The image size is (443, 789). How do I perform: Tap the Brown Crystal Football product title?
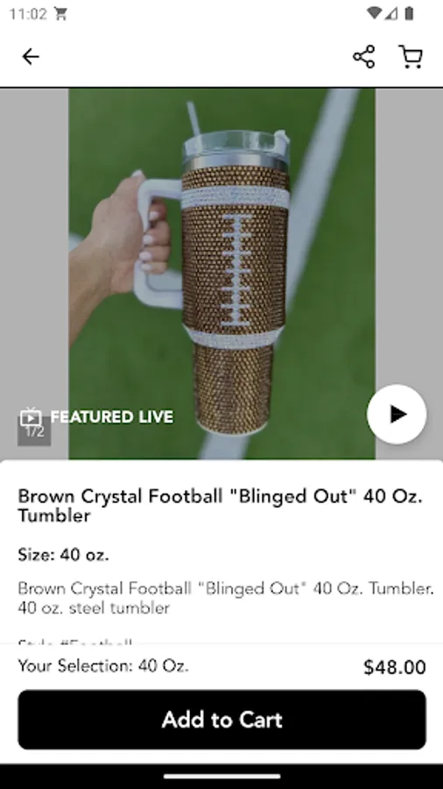220,505
